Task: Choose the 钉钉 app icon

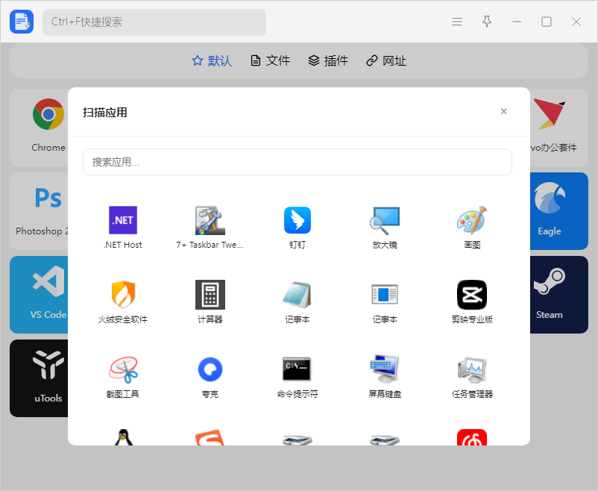Action: pos(298,220)
